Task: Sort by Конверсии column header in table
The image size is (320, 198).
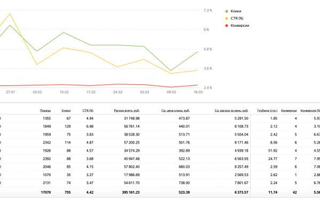Action: pos(289,110)
